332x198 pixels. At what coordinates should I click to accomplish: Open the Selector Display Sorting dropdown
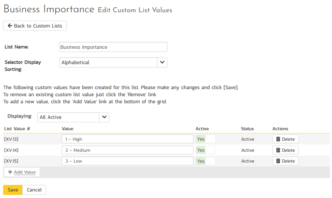pos(113,62)
